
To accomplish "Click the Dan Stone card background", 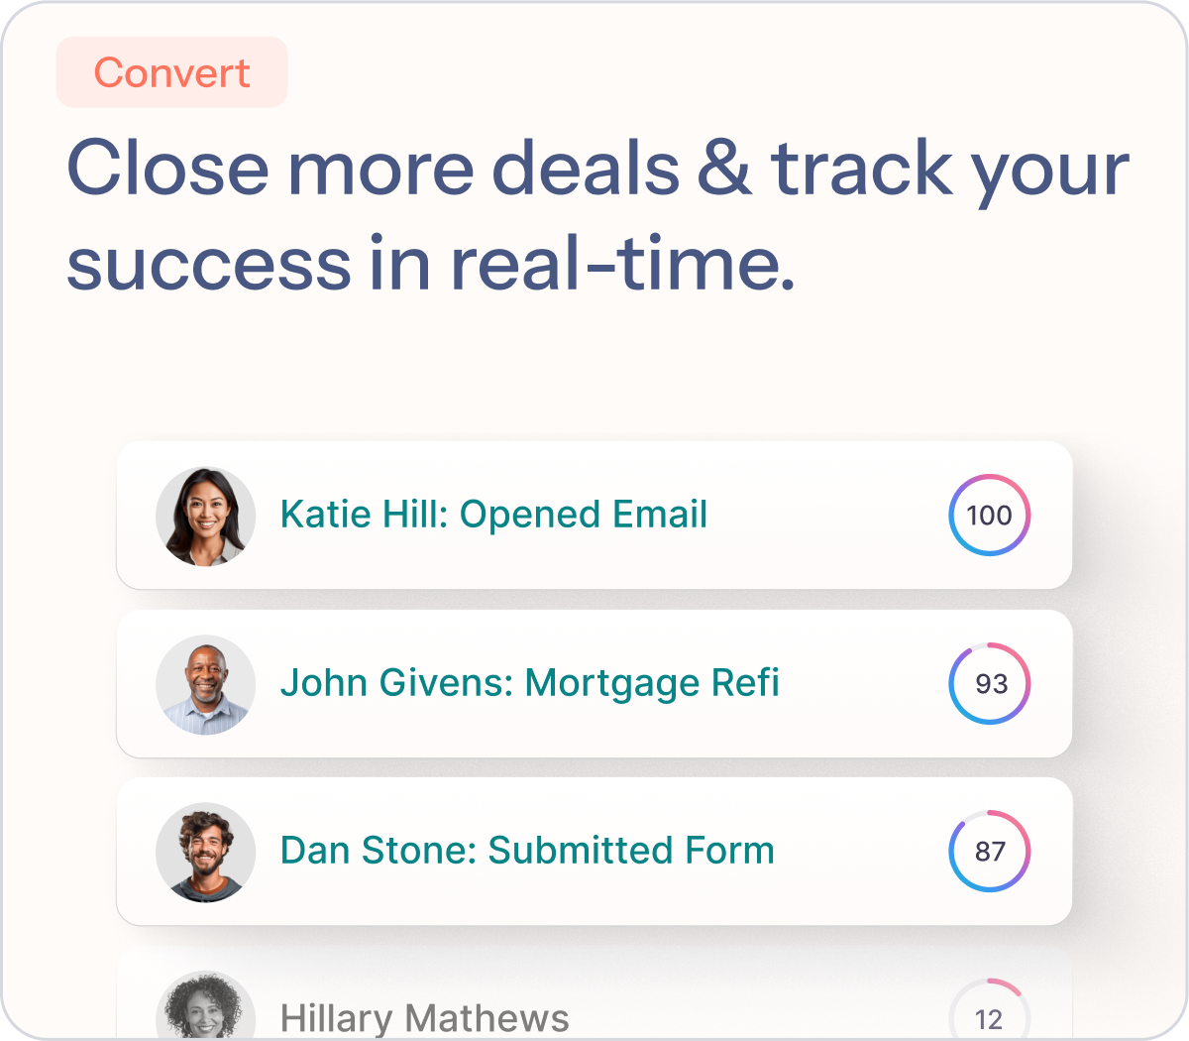I will click(594, 852).
